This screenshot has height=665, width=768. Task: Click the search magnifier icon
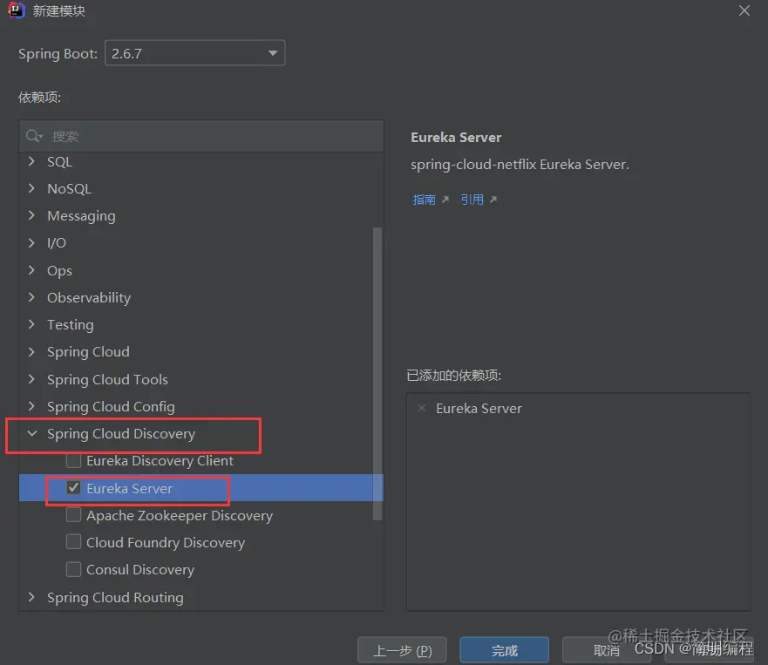33,136
